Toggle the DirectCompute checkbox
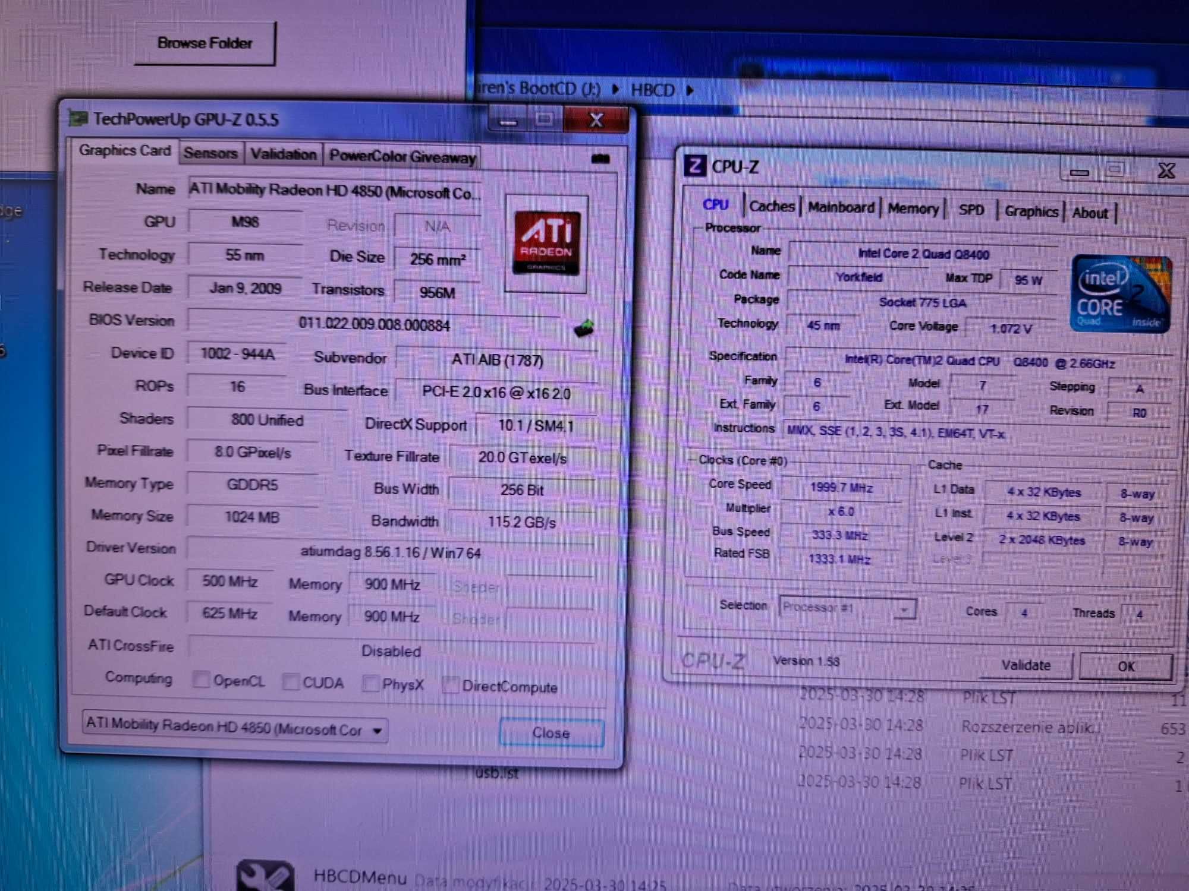Viewport: 1189px width, 891px height. tap(451, 685)
